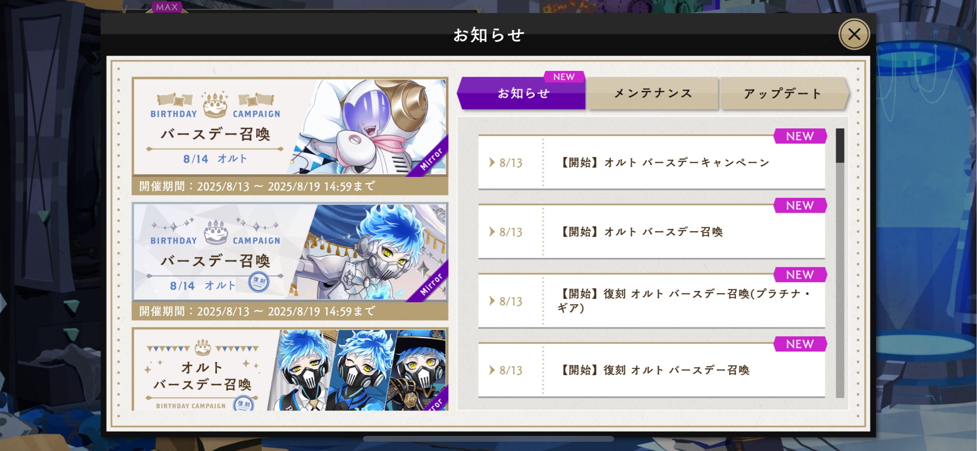The height and width of the screenshot is (451, 977).
Task: Click the MAX label at top left
Action: coord(167,7)
